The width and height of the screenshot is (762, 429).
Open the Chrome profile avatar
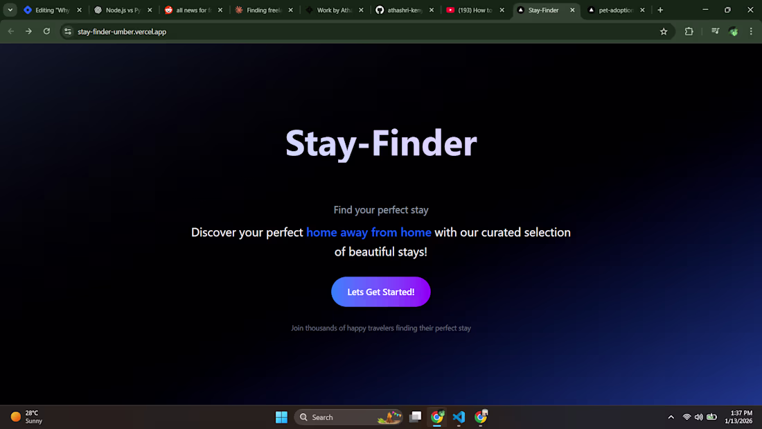[734, 32]
